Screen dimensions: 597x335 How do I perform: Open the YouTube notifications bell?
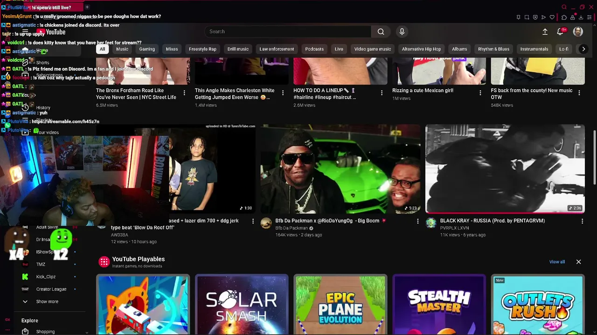(560, 32)
